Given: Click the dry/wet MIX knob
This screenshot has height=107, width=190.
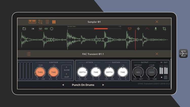Looking at the screenshot, I should point(138,72).
